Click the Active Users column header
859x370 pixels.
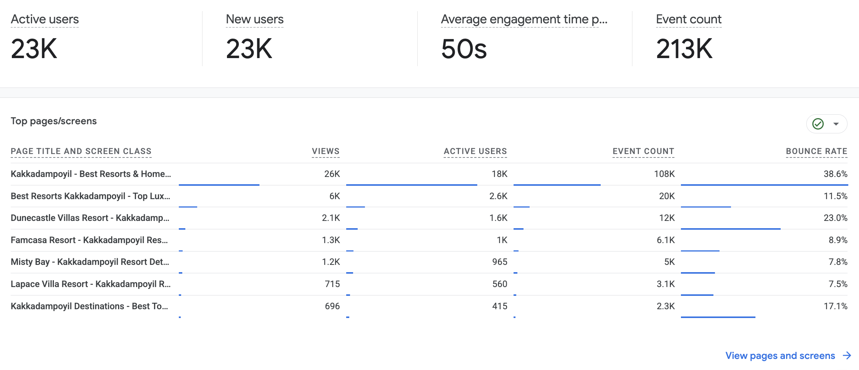(475, 151)
